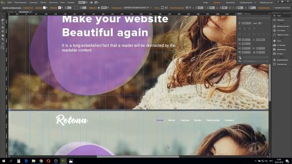Switch to Adobe Muse taskbar icon
Screen dimensions: 292x164
(63, 161)
